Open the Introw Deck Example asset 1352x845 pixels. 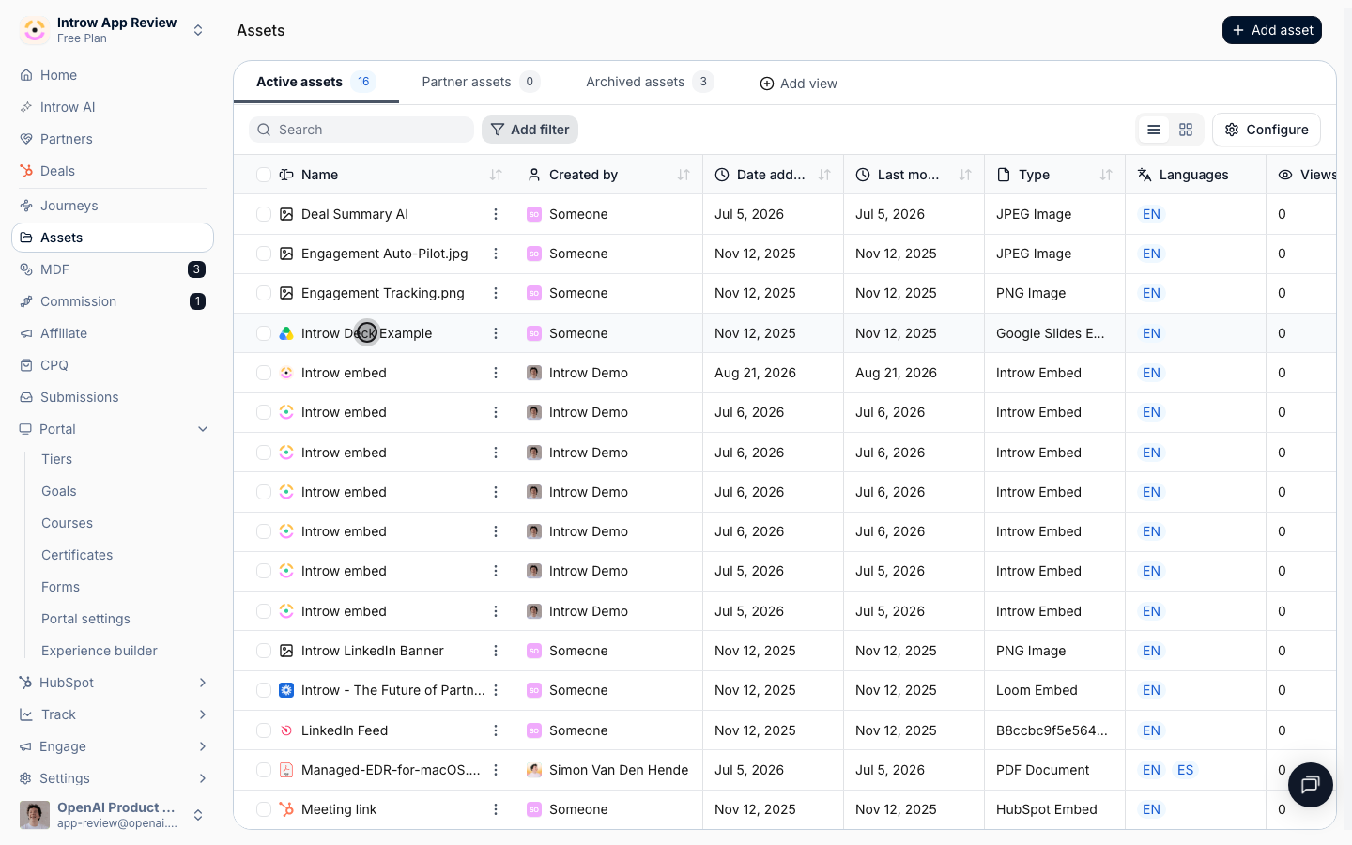point(366,333)
